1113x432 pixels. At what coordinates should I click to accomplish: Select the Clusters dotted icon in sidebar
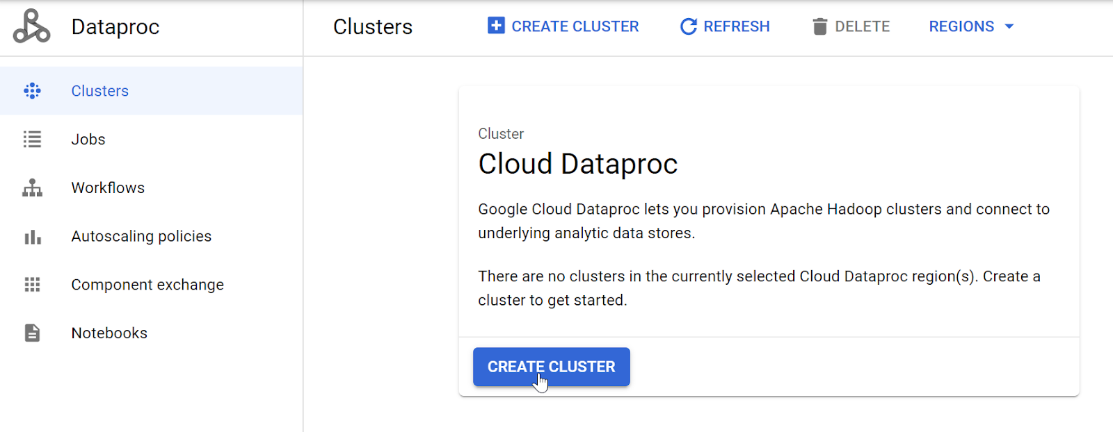32,91
